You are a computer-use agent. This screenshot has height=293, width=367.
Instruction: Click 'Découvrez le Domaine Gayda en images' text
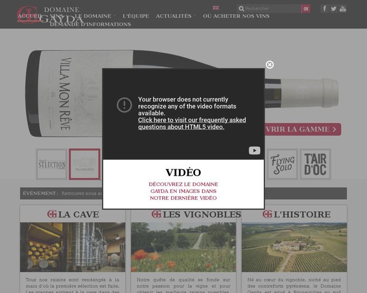183,191
